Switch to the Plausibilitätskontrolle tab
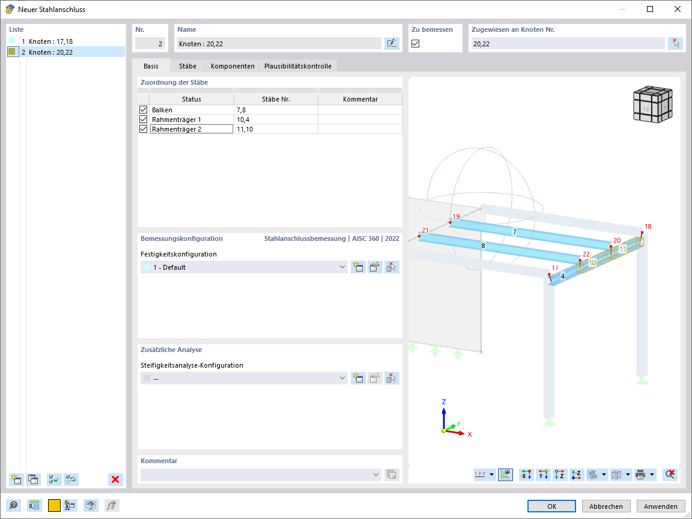This screenshot has width=692, height=519. [x=298, y=65]
